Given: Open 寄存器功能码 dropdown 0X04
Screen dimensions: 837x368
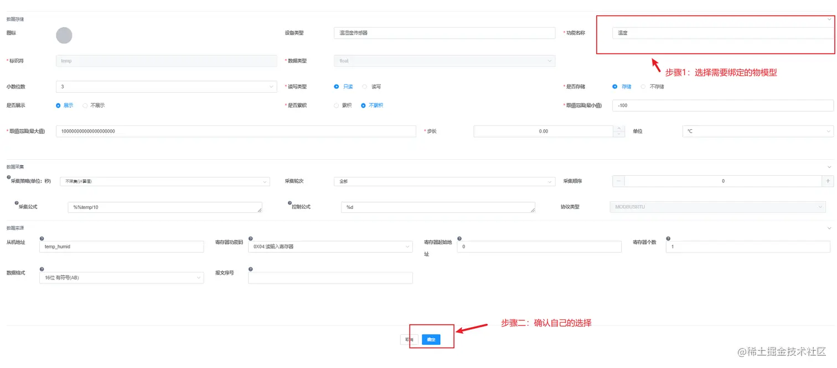Looking at the screenshot, I should click(330, 246).
